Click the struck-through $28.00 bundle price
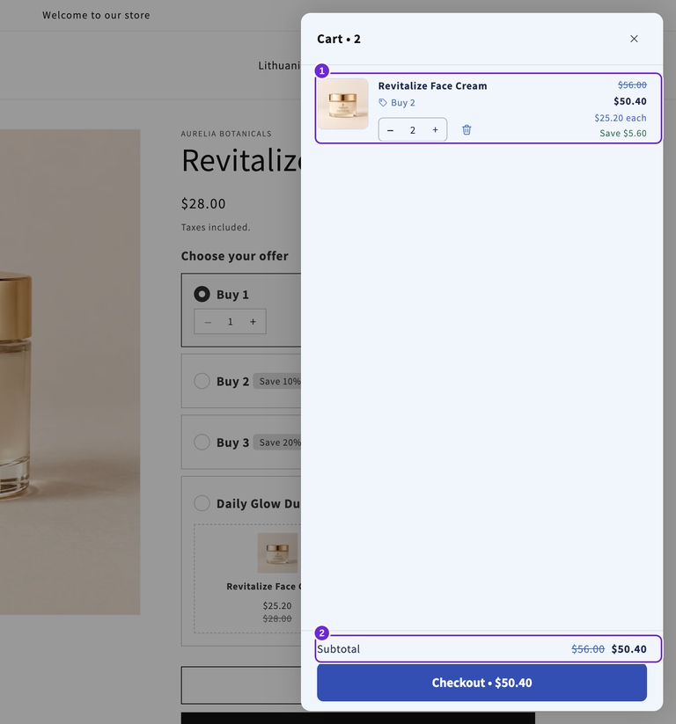 pyautogui.click(x=277, y=618)
